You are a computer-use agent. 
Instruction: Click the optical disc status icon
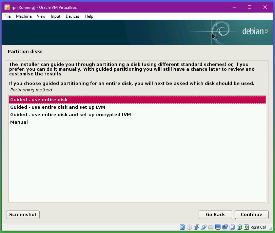coord(190,227)
